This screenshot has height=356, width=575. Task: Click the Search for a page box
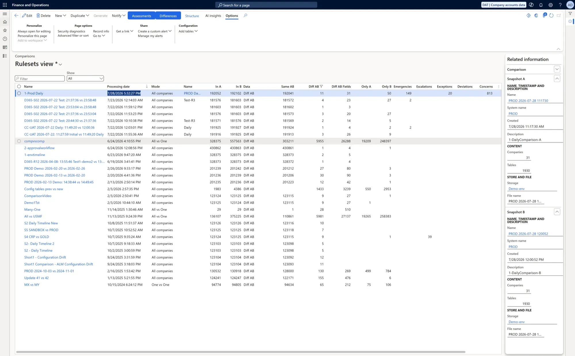tap(266, 5)
